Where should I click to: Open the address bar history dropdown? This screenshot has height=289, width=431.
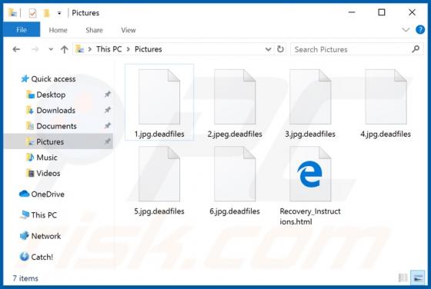click(268, 49)
